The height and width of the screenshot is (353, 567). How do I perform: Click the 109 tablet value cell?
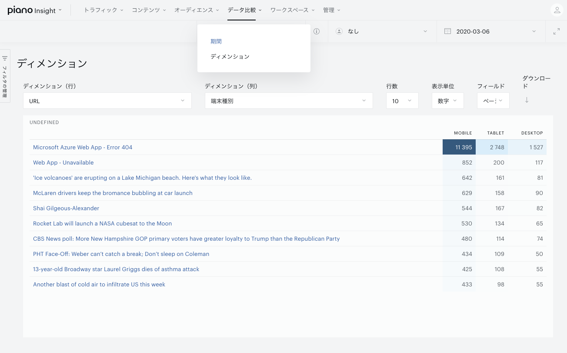(492, 254)
